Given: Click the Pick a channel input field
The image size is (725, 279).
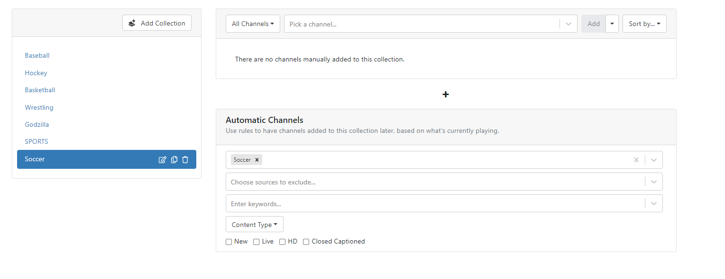Looking at the screenshot, I should 422,24.
